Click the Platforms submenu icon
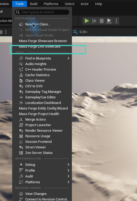 click(x=21, y=182)
